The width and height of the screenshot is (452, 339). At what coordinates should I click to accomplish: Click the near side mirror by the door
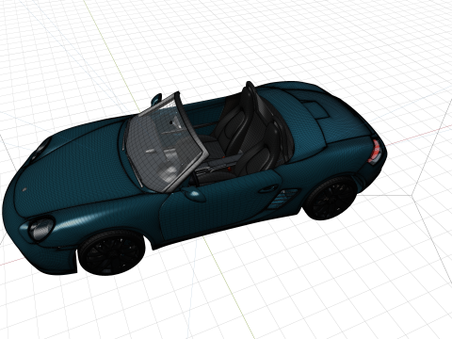point(195,194)
